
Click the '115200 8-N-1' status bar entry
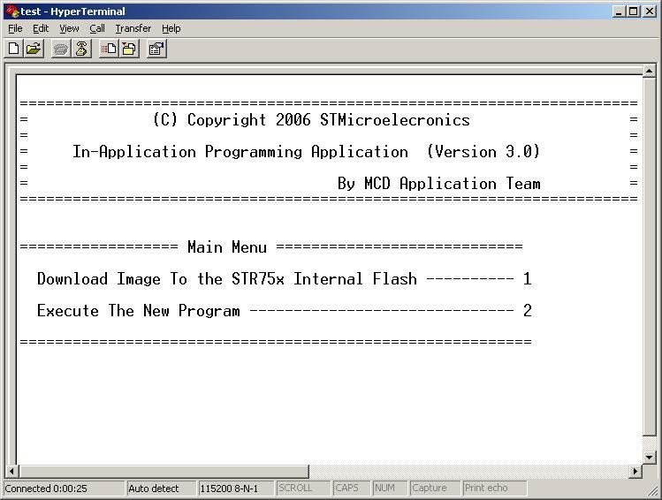[236, 489]
